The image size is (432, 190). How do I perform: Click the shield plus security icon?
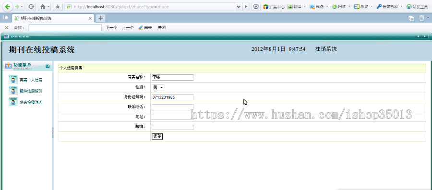(256, 7)
